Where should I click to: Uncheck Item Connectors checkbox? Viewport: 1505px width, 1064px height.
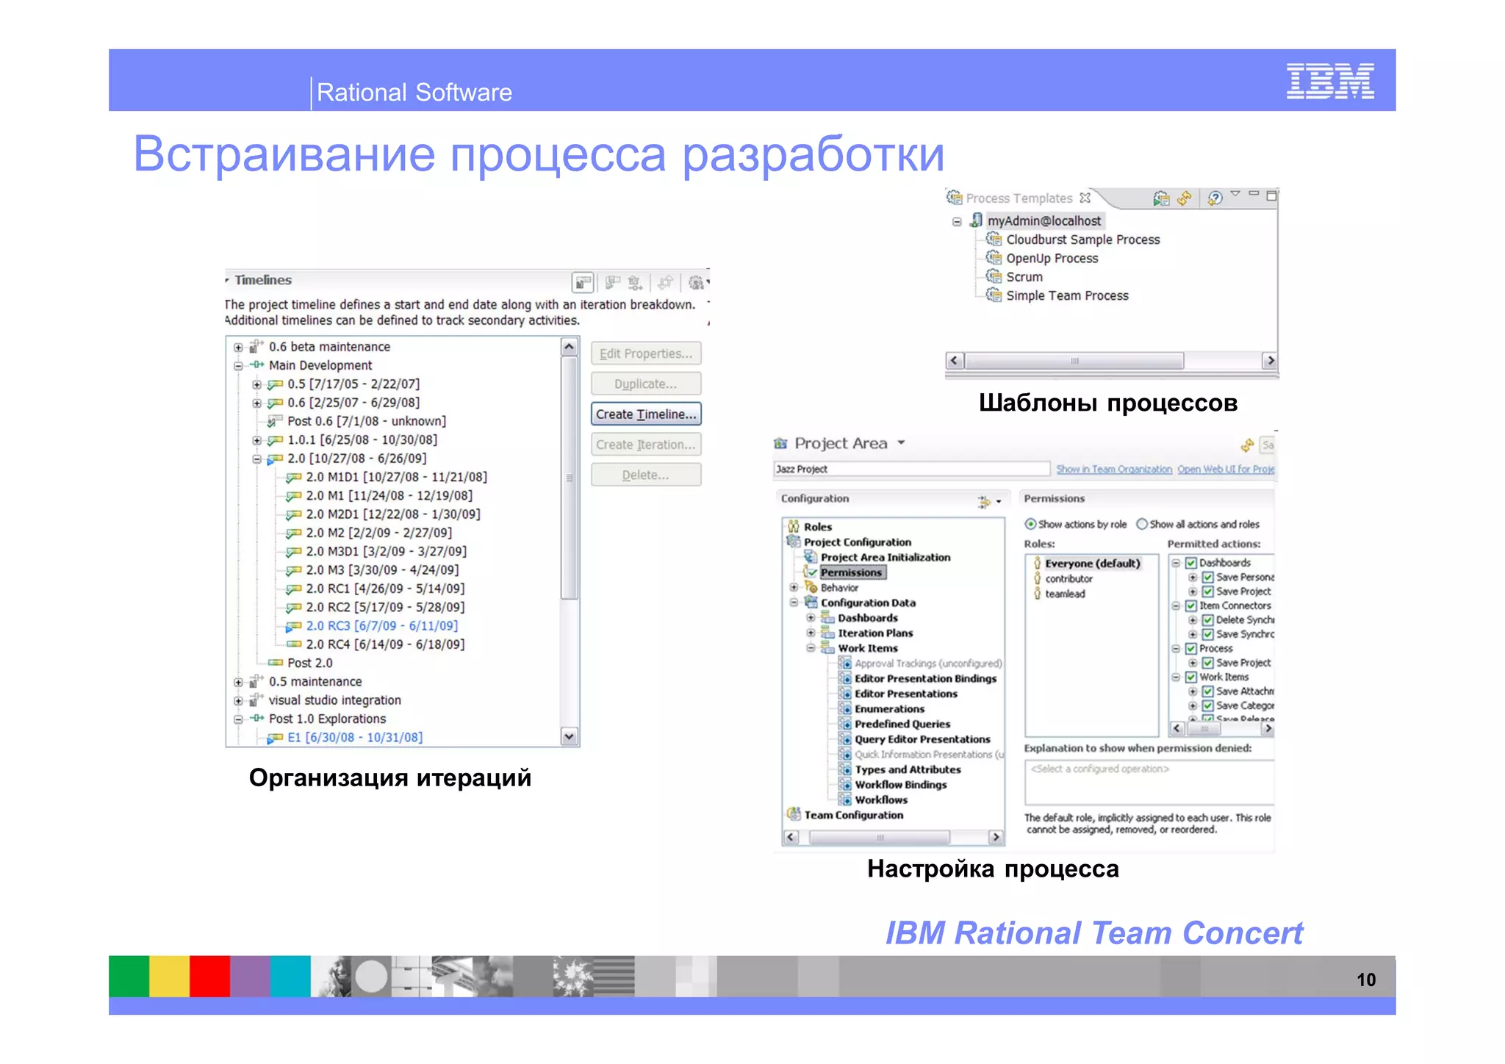1191,605
